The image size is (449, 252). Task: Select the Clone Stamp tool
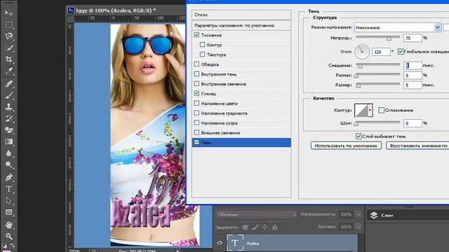coord(9,106)
